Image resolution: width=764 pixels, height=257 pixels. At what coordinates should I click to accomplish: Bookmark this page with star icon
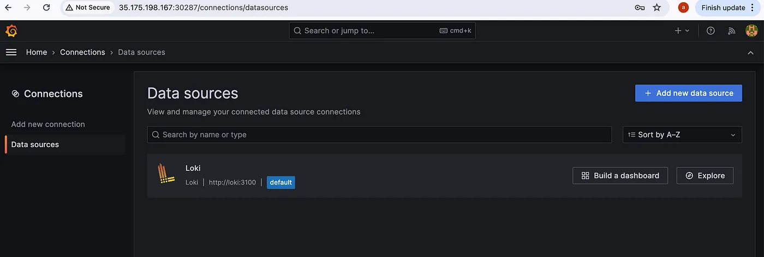coord(657,8)
